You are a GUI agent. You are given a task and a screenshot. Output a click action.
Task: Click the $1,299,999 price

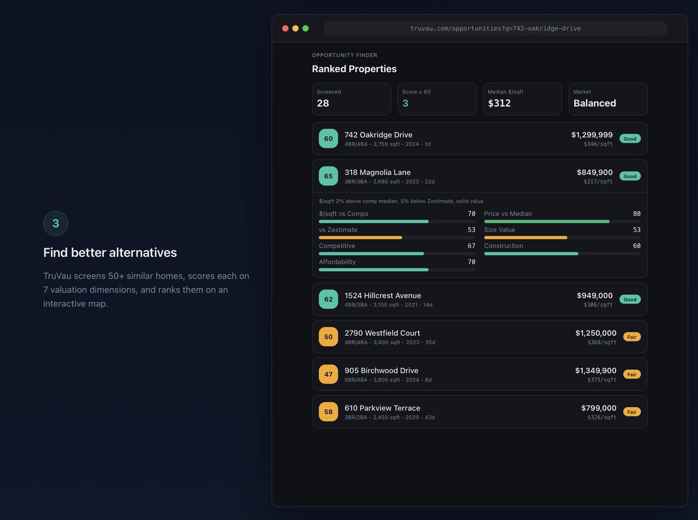(x=592, y=135)
